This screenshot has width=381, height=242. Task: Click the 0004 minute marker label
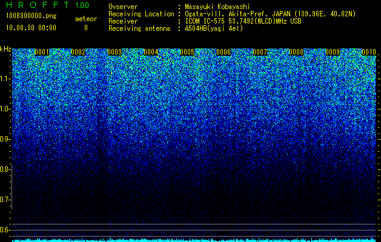(151, 52)
